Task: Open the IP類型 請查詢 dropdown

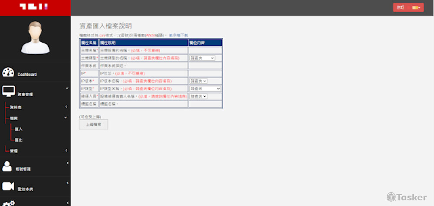Action: 205,88
